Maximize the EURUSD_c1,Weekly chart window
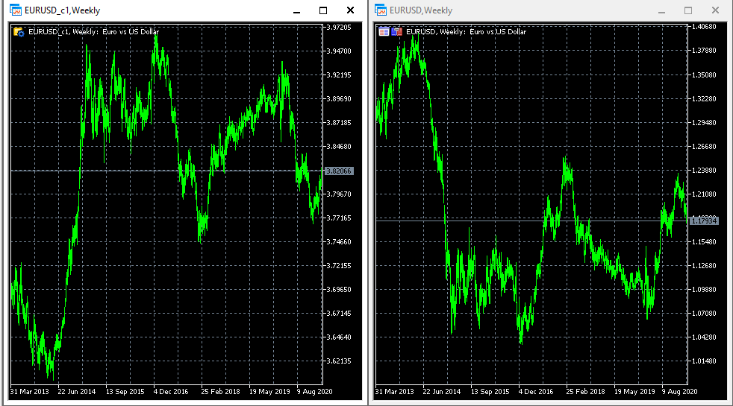The height and width of the screenshot is (406, 733). pyautogui.click(x=323, y=10)
